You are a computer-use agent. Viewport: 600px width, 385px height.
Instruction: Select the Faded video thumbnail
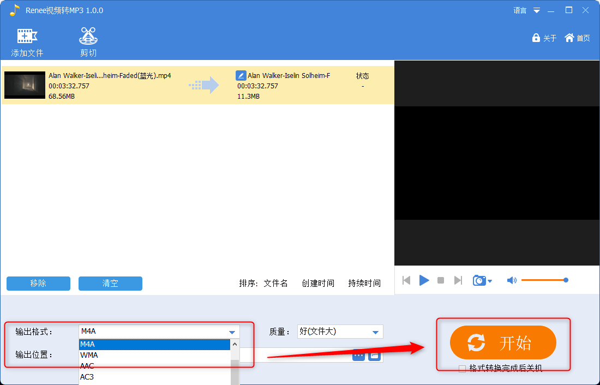[25, 85]
